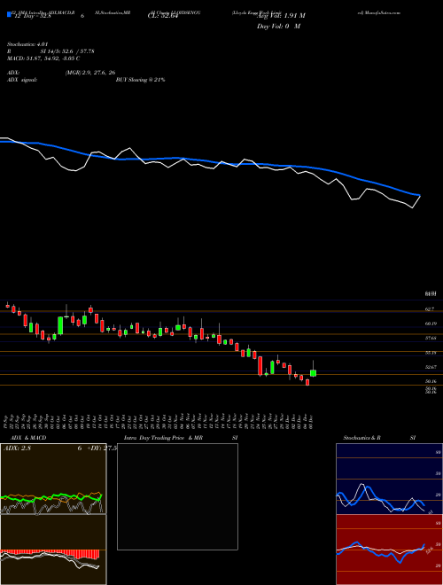Screen dimensions: 443x585
Task: Click the 52.67 price axis label
Action: tap(431, 367)
